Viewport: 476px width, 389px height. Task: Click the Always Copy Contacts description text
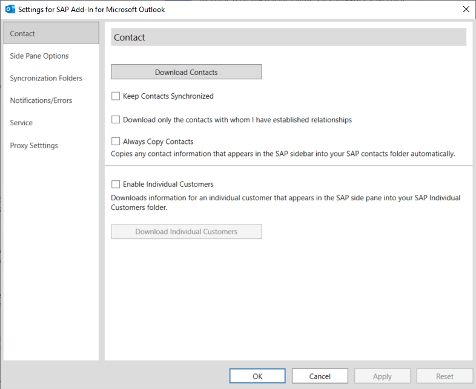pyautogui.click(x=283, y=154)
